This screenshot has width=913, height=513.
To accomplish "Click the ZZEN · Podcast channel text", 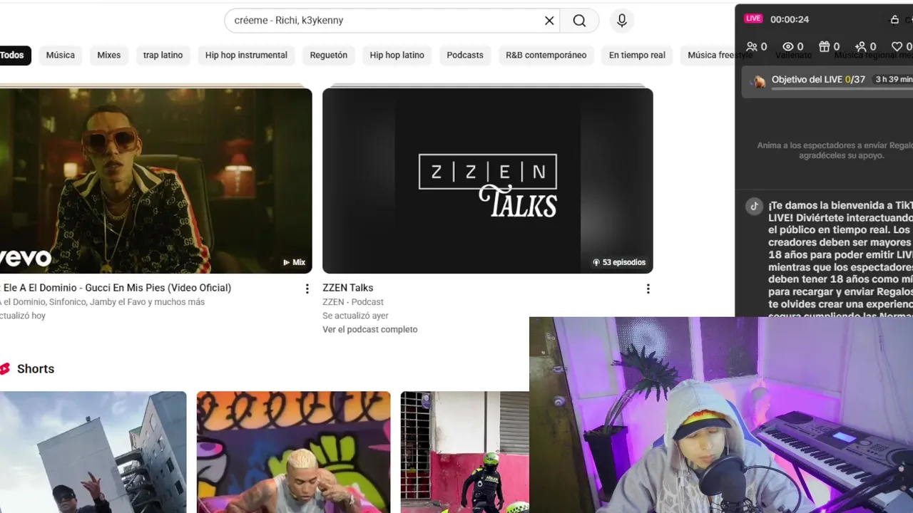I will (353, 302).
